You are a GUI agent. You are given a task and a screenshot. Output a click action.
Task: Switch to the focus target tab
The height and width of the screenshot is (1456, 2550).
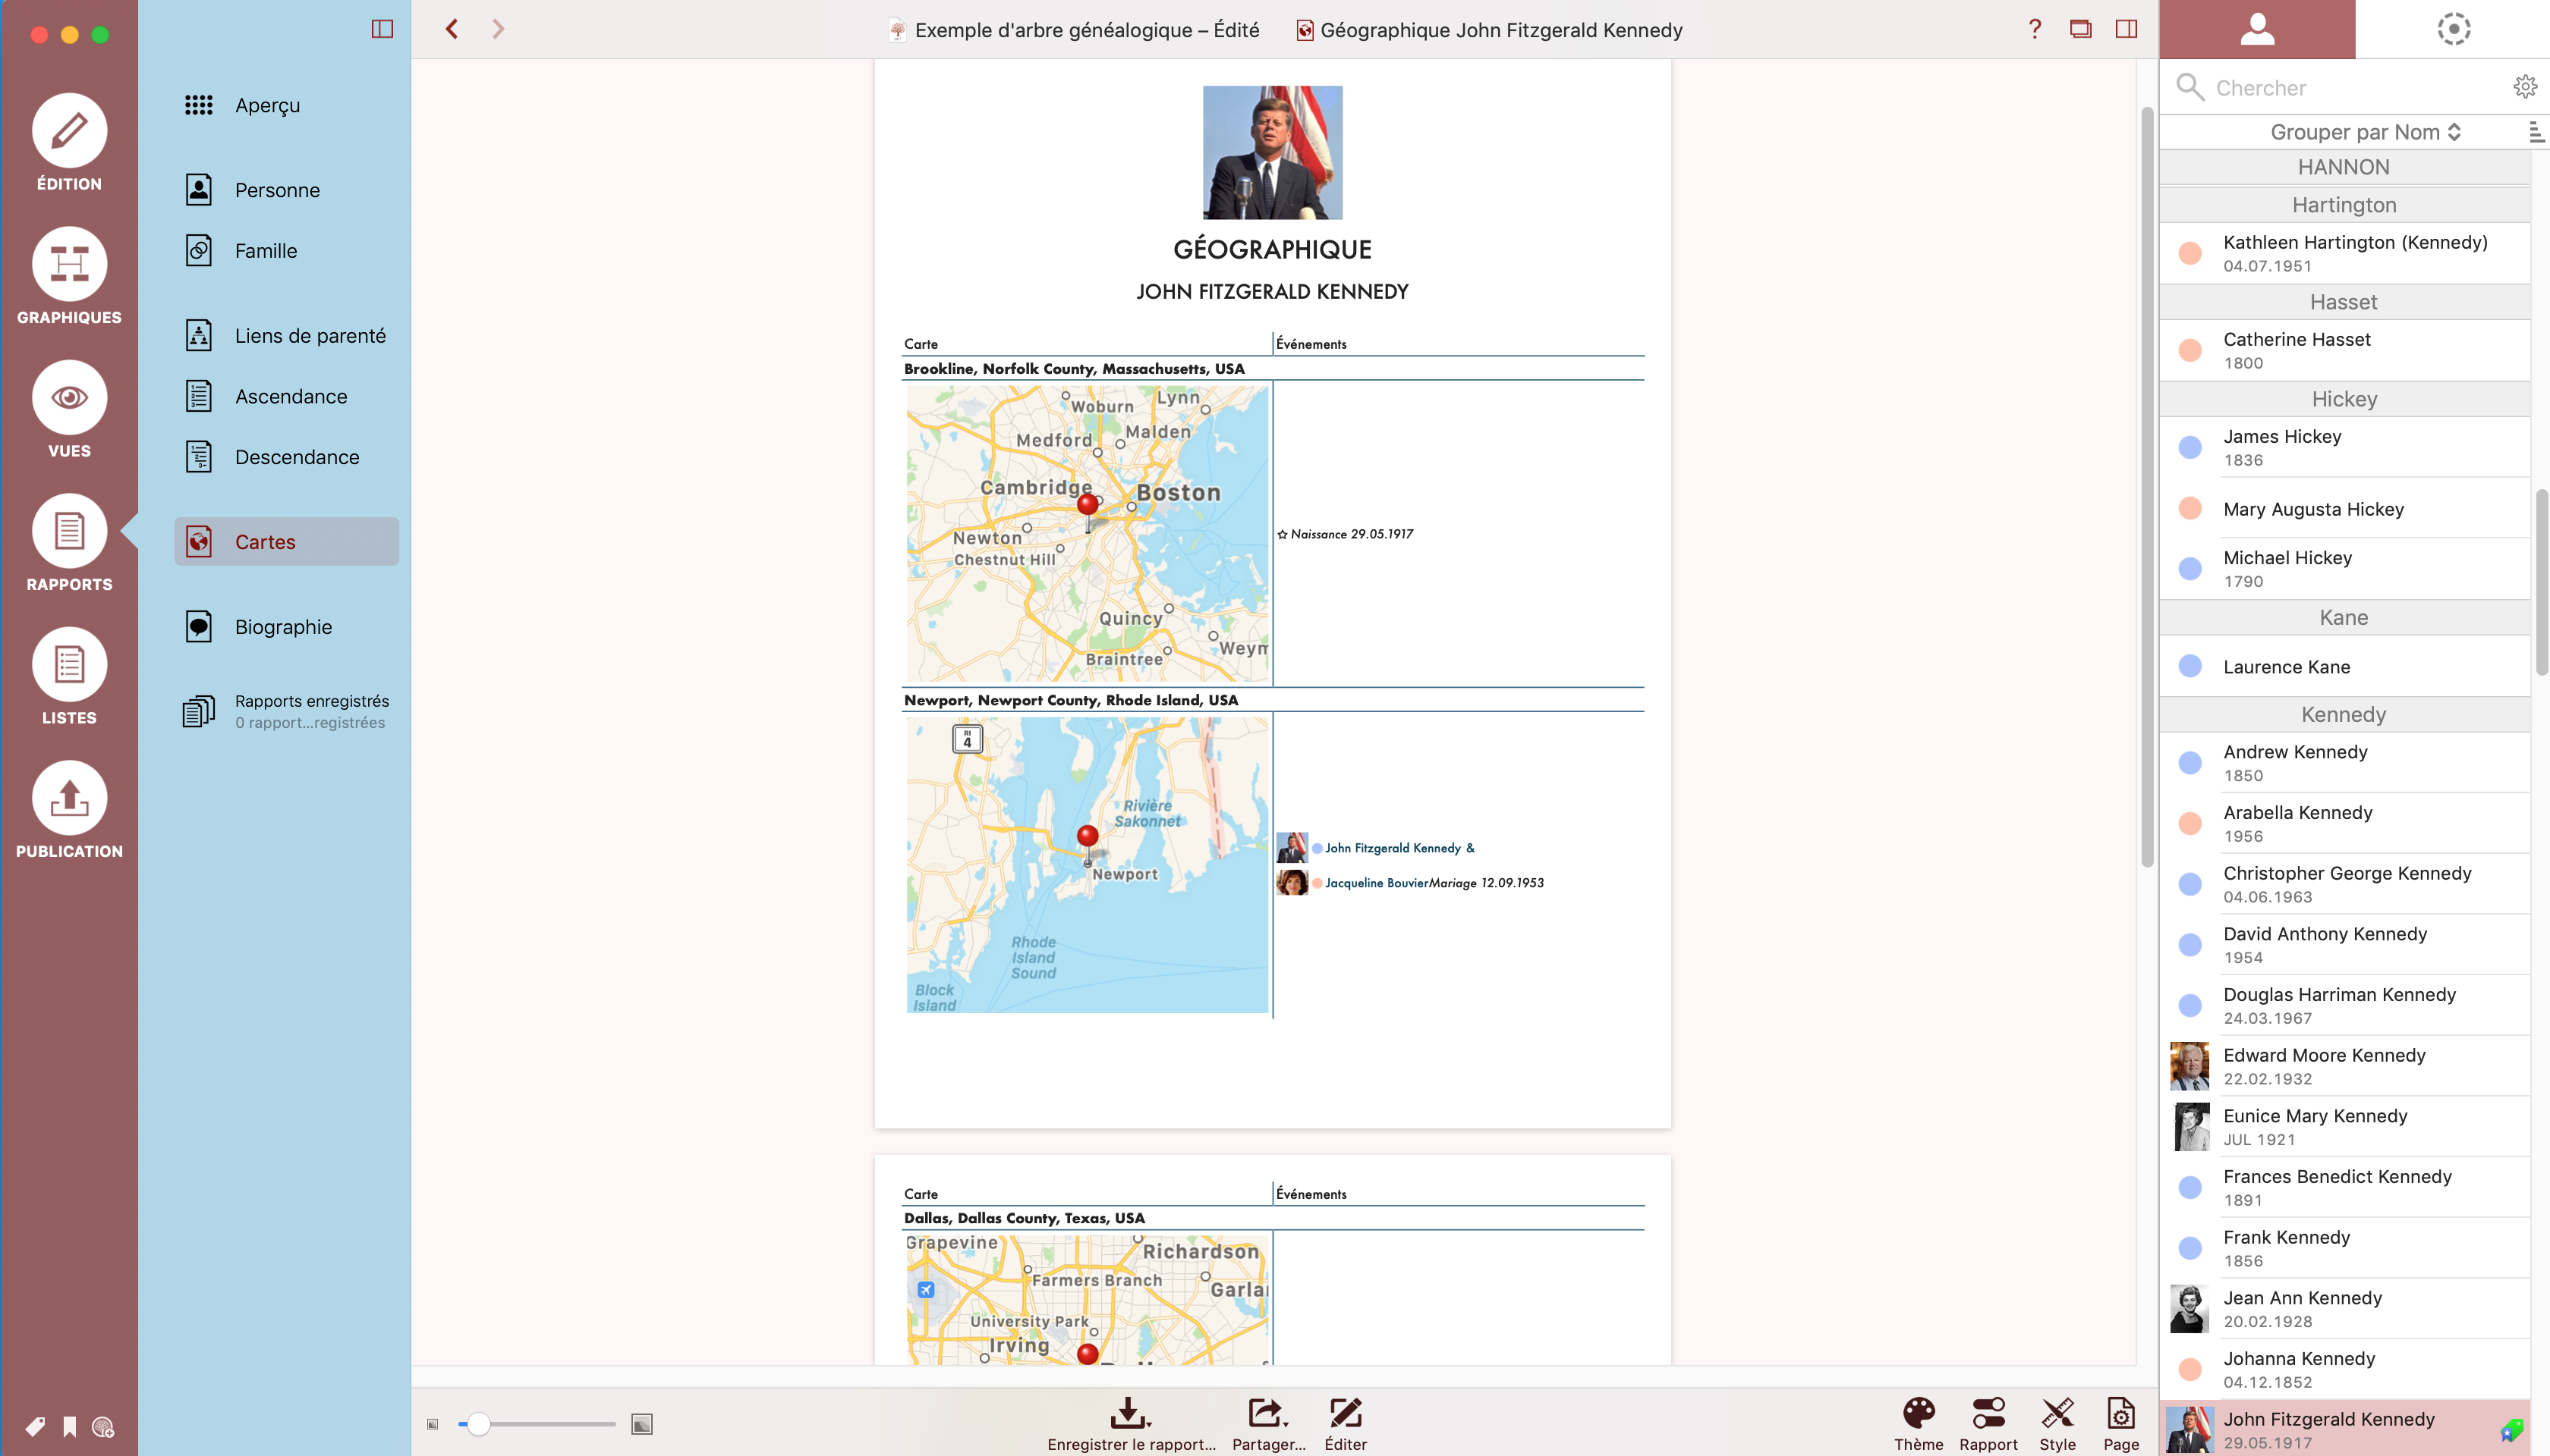pos(2453,29)
